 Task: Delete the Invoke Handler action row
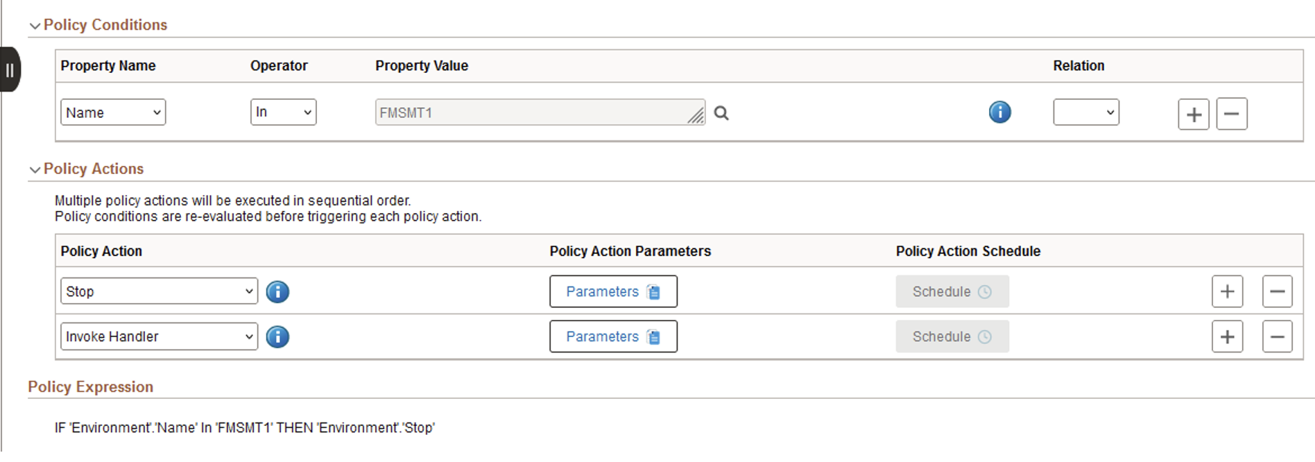(x=1277, y=337)
